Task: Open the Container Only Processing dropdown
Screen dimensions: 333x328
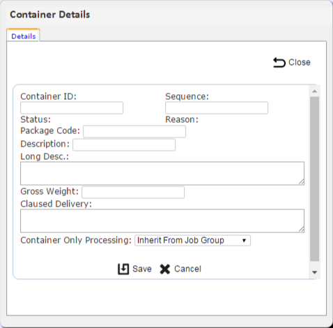Action: tap(192, 240)
